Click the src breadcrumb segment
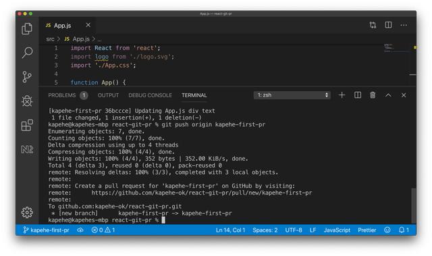Image resolution: width=432 pixels, height=256 pixels. click(50, 39)
